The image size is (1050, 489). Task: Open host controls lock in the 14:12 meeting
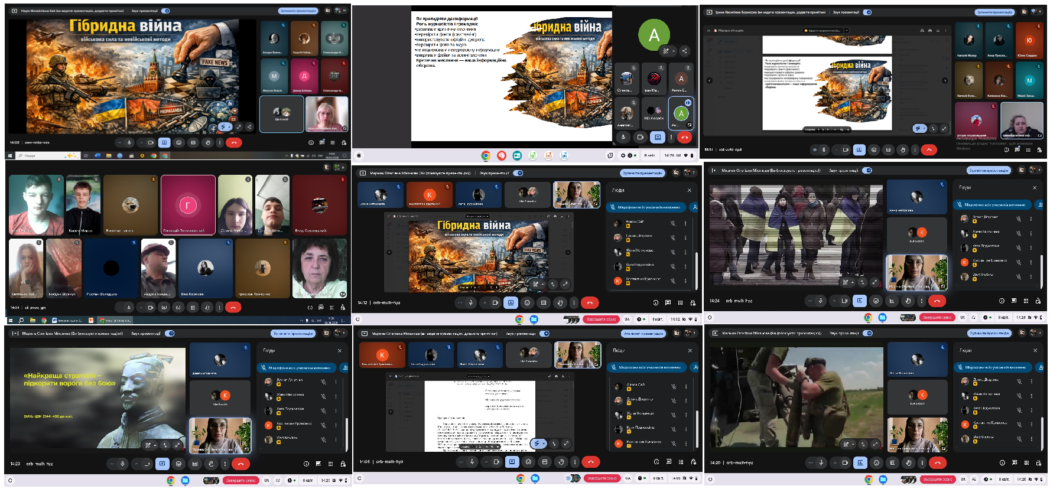pos(693,302)
